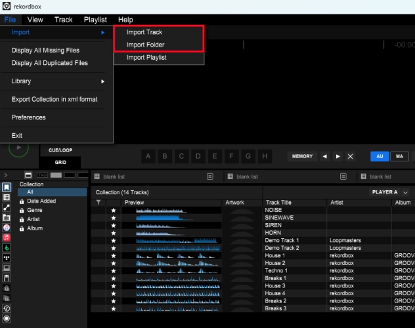Viewport: 415px width, 328px height.
Task: Click the MEMORY button
Action: point(302,156)
